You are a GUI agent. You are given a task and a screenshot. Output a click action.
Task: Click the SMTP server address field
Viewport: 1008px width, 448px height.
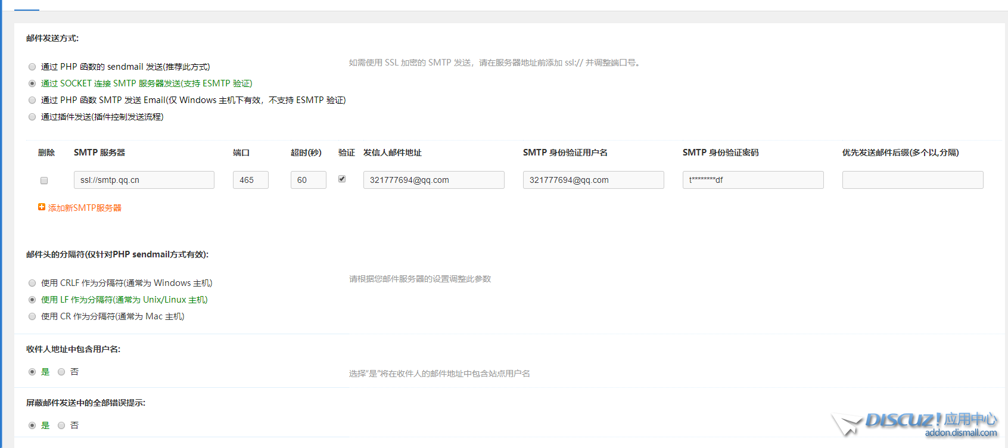click(x=144, y=180)
